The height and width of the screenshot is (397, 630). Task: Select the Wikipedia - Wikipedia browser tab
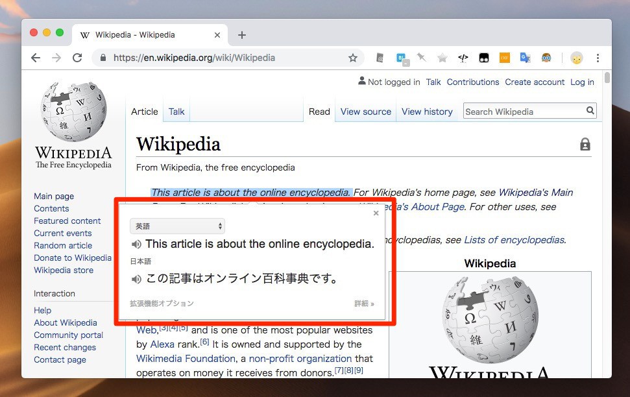point(151,35)
